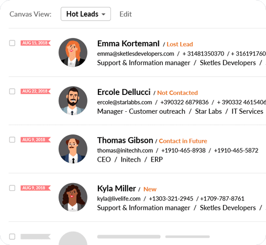266x245 pixels.
Task: Select Ercole Dellucci's row checkbox
Action: pos(12,91)
